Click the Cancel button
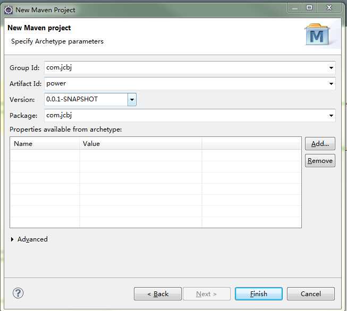The height and width of the screenshot is (311, 347). (311, 294)
